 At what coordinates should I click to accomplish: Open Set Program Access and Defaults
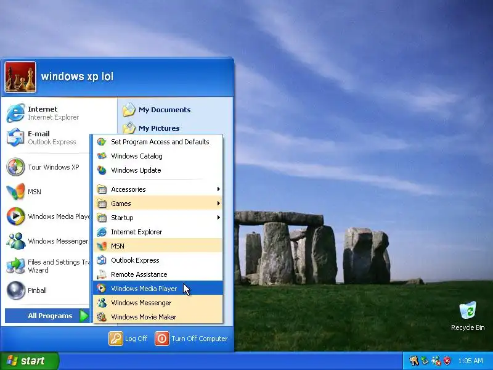(158, 142)
